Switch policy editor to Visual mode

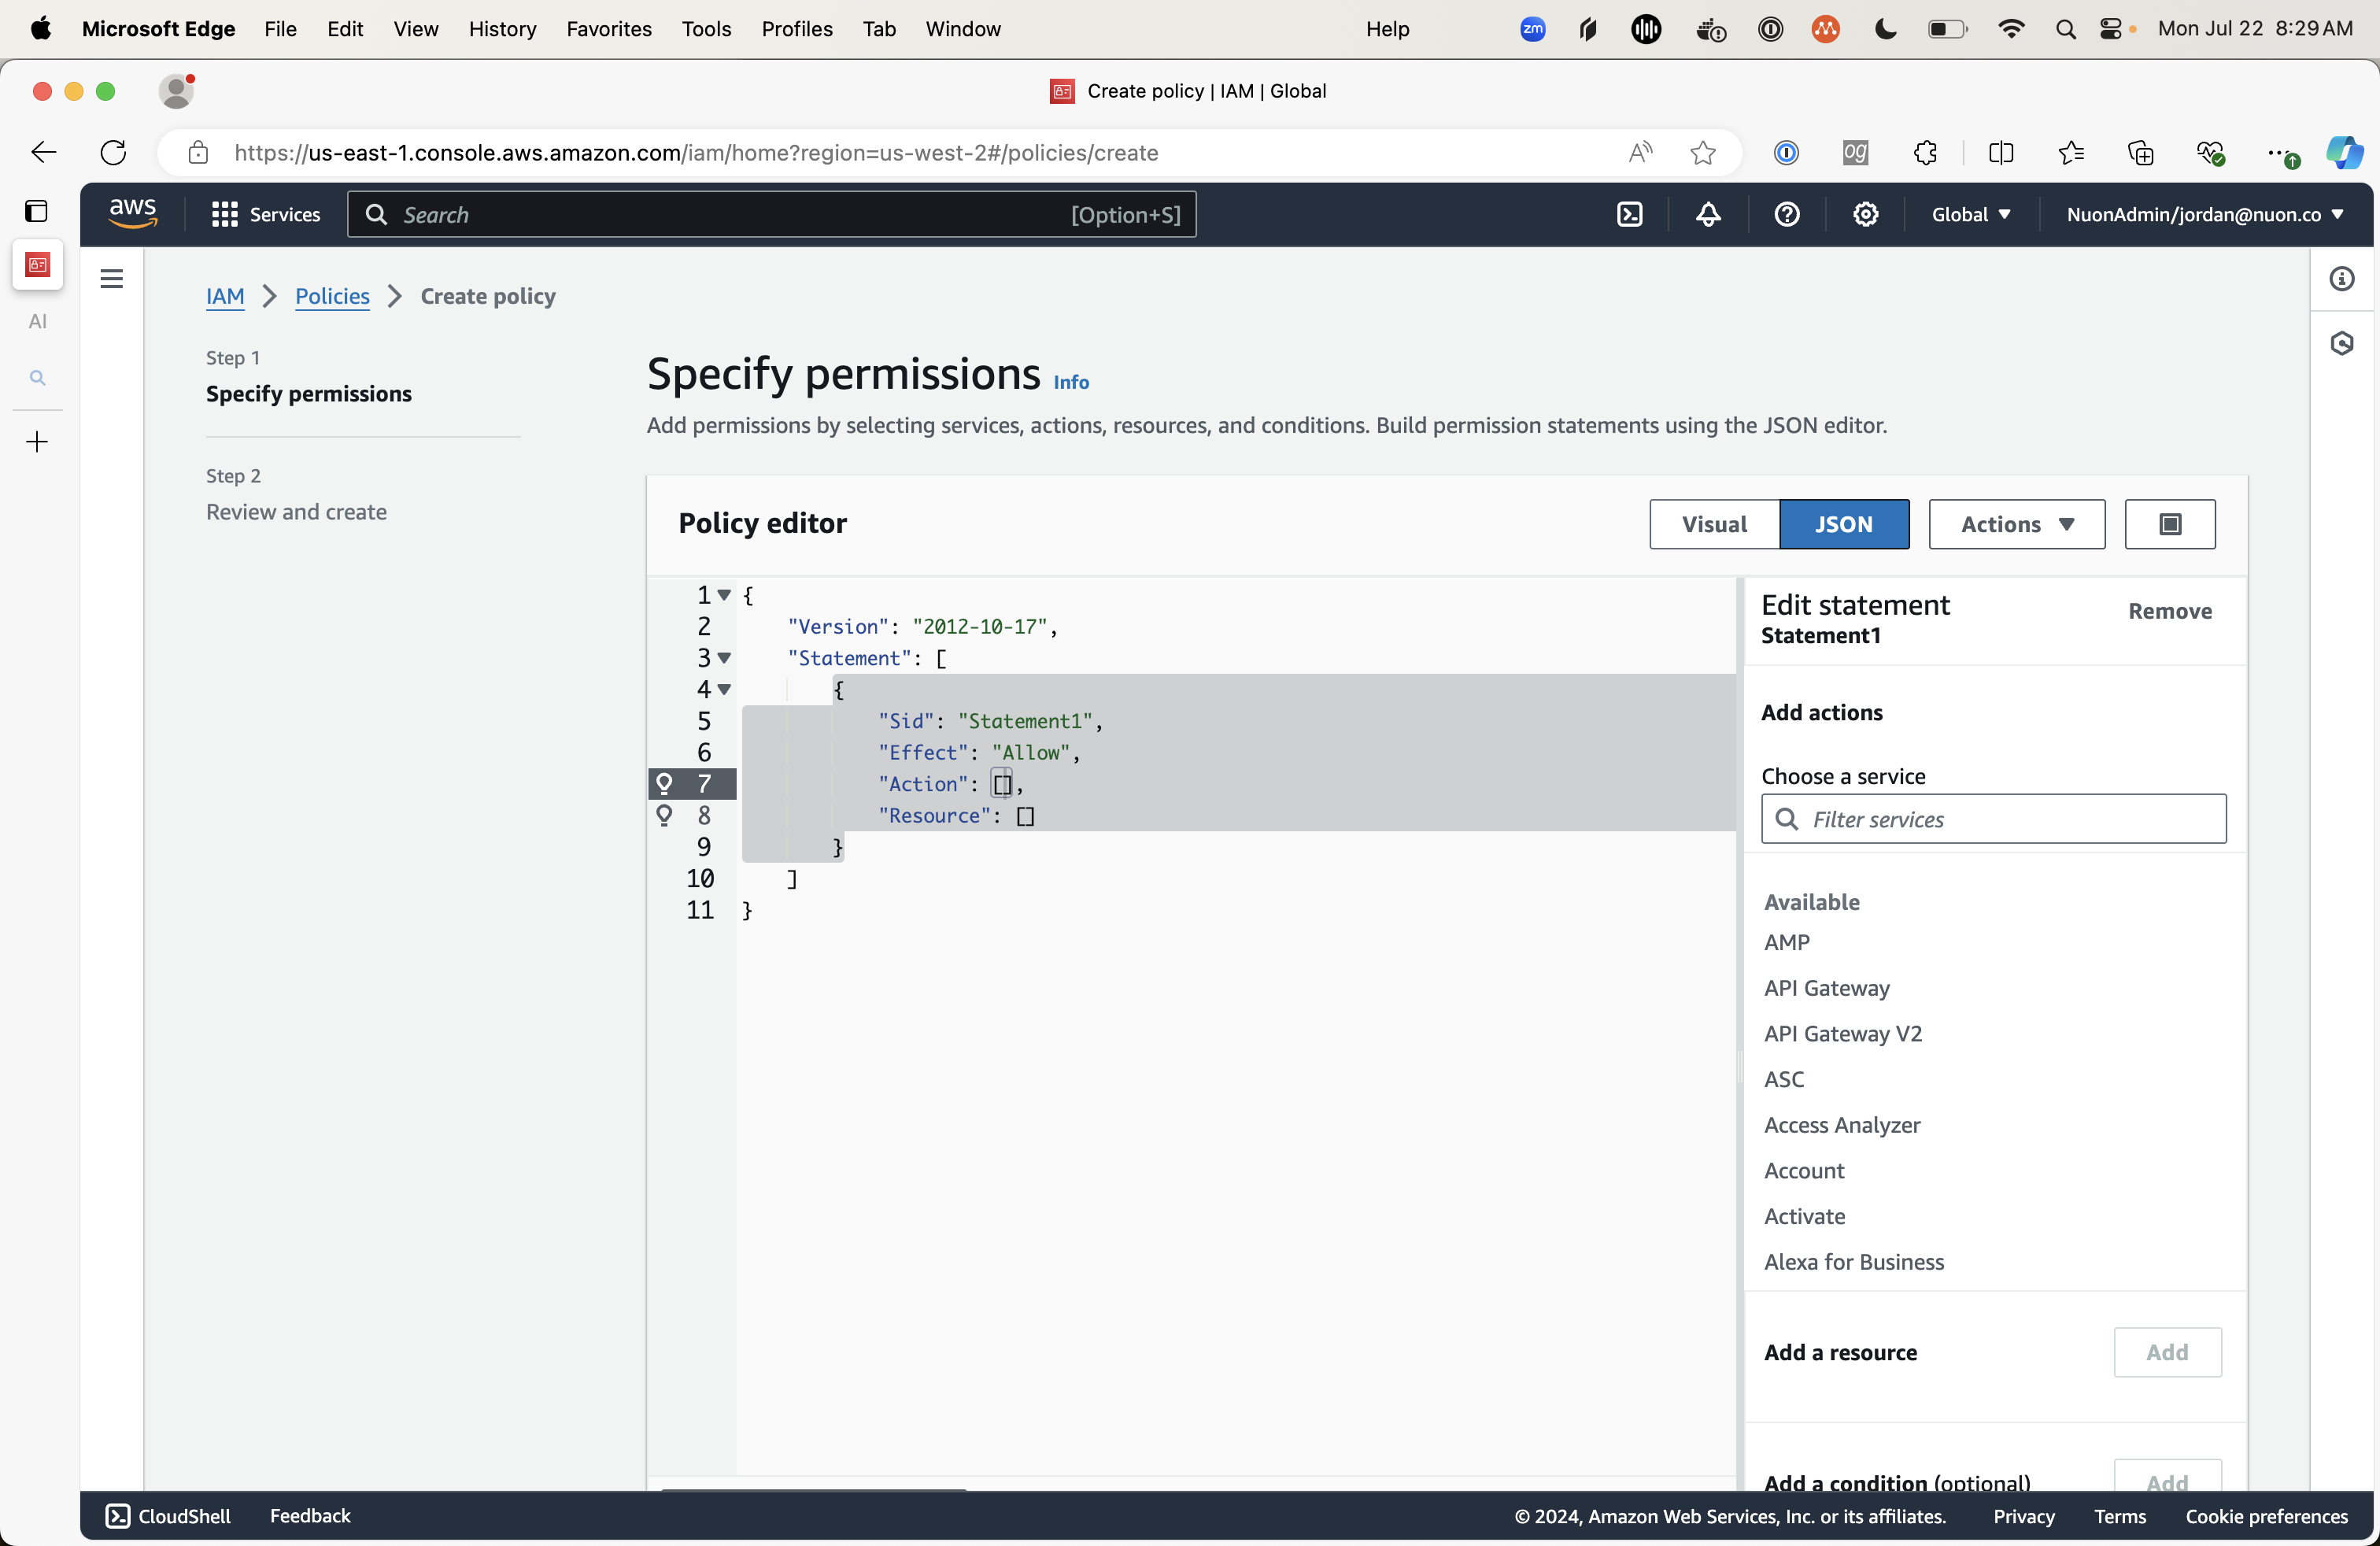[x=1714, y=524]
